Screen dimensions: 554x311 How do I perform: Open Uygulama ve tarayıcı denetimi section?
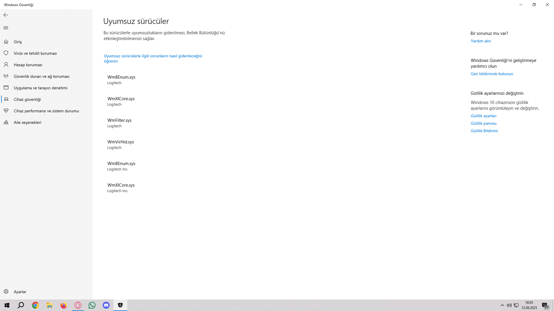click(x=40, y=88)
